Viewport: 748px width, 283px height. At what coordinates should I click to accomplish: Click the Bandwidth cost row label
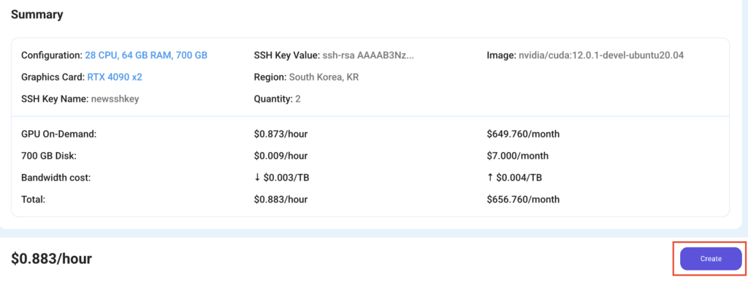(56, 178)
